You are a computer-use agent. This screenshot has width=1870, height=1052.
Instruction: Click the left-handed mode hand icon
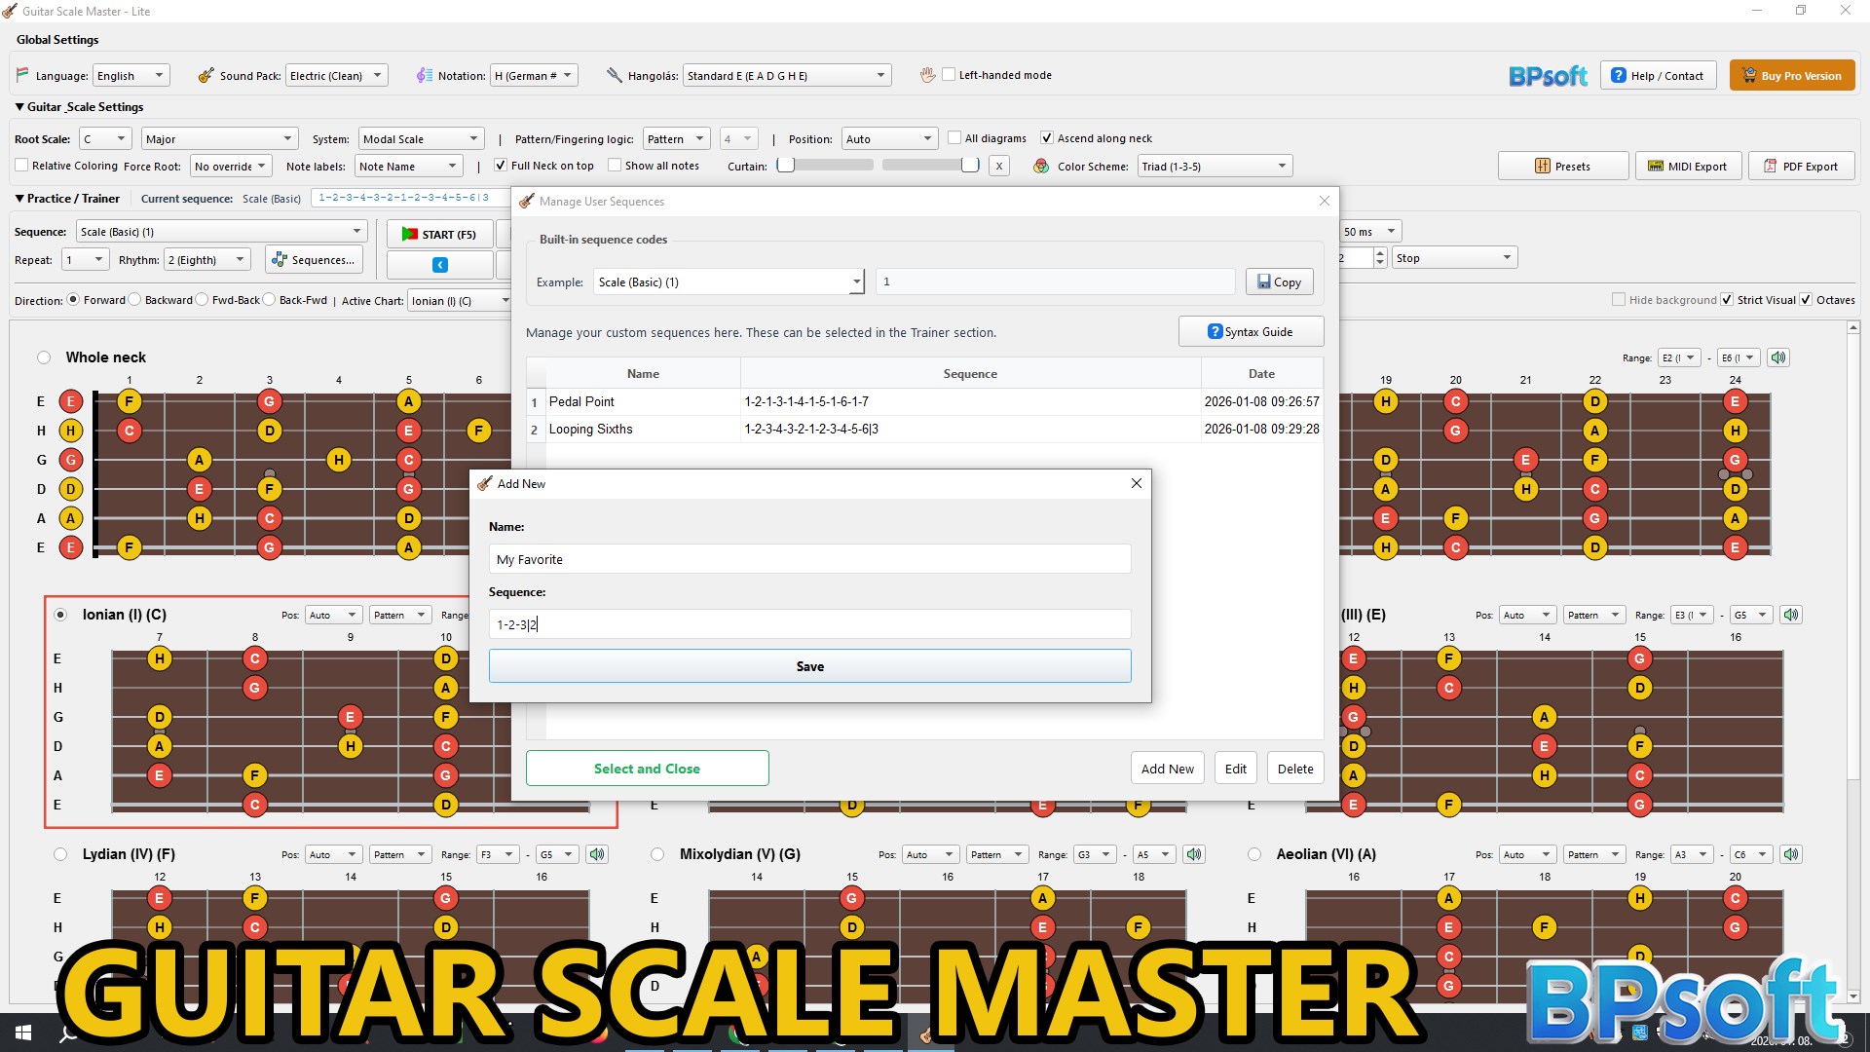pyautogui.click(x=927, y=75)
